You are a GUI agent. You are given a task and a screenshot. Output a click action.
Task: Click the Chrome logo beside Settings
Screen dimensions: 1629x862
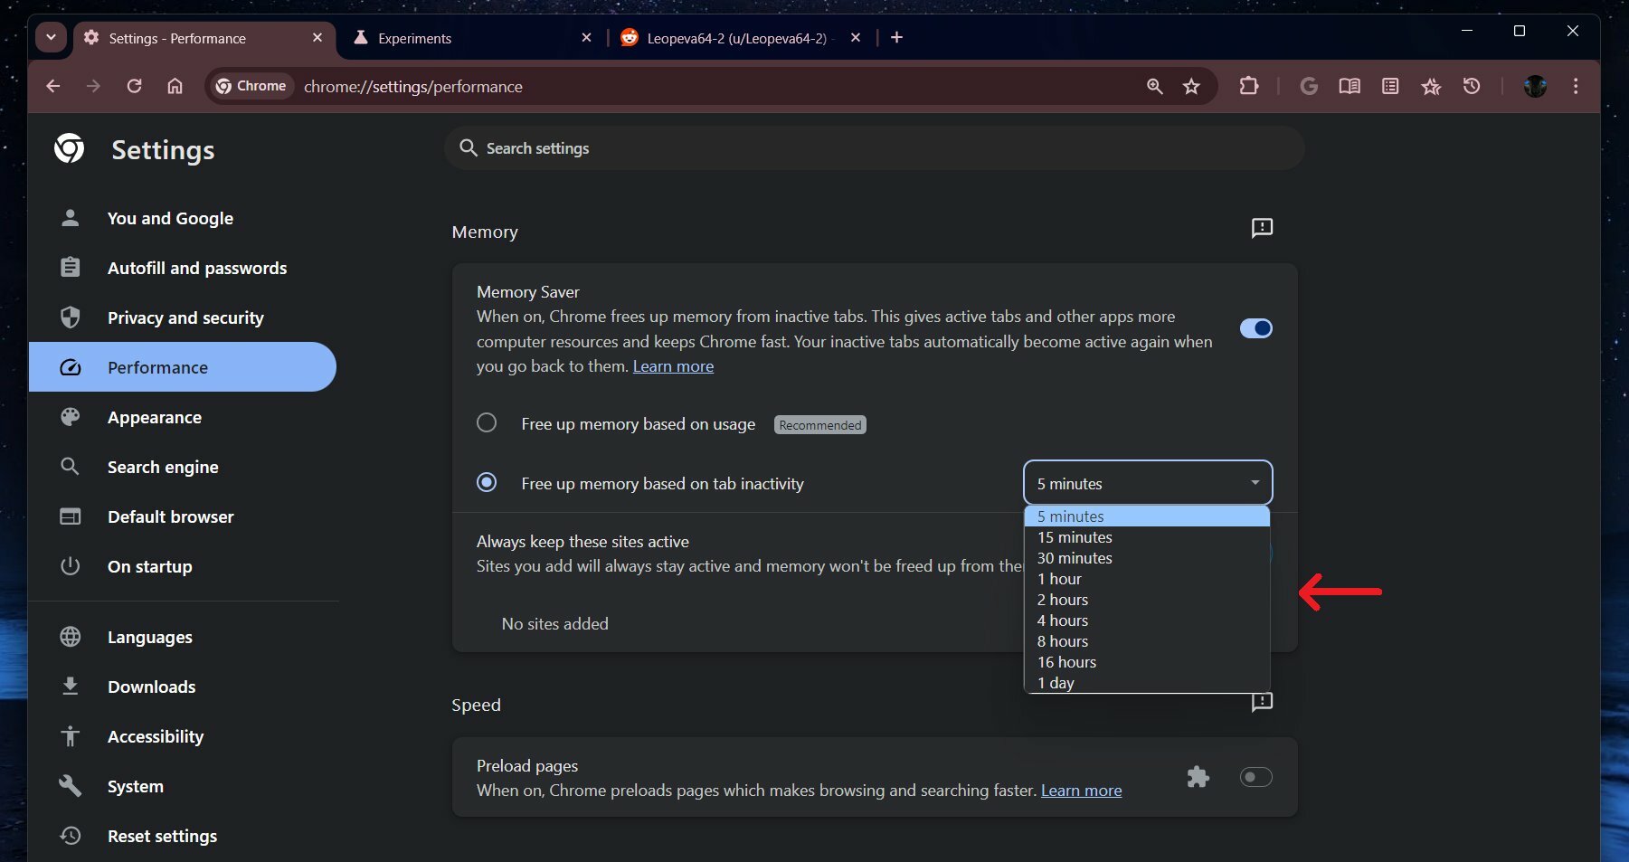pyautogui.click(x=70, y=148)
